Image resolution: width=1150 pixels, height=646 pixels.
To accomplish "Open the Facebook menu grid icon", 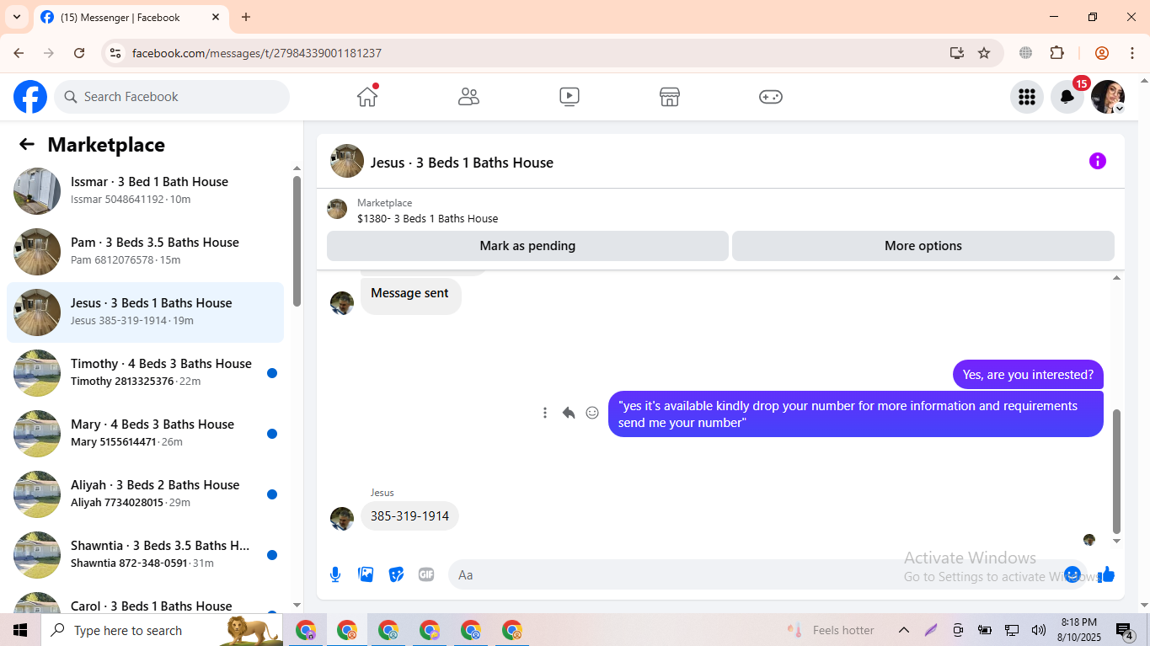I will point(1026,97).
